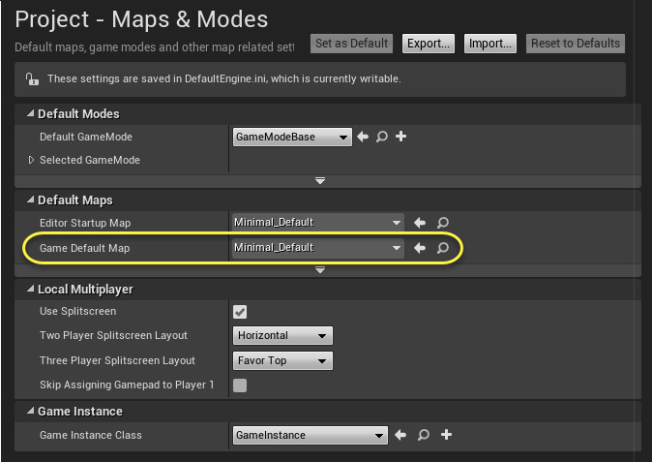Use selected asset for Game Default Map
The height and width of the screenshot is (462, 652).
420,248
